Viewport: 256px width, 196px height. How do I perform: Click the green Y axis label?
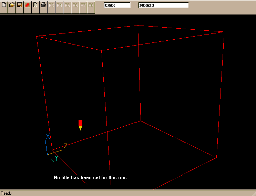click(56, 158)
